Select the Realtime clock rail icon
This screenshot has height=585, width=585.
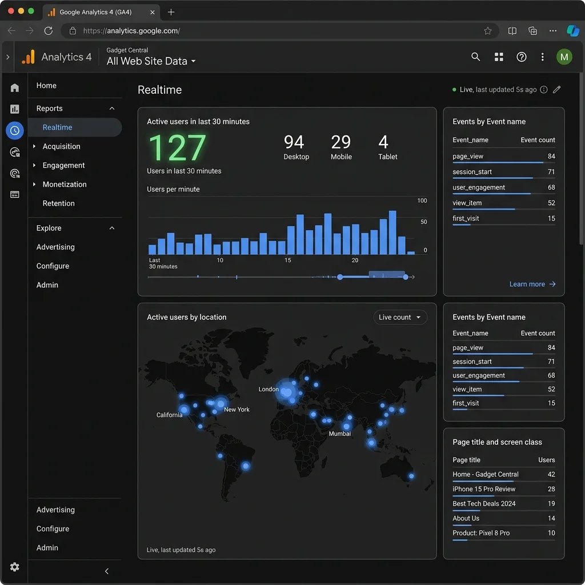pos(14,131)
